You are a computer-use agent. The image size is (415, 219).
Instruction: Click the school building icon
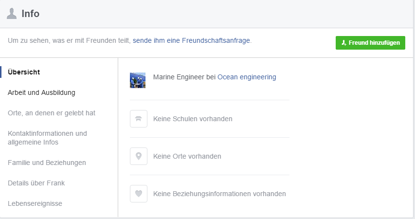coord(139,119)
